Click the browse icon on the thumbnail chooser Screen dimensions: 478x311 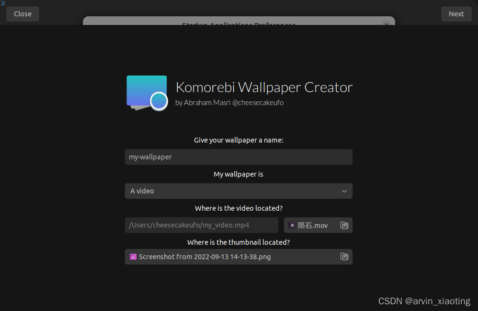click(344, 257)
